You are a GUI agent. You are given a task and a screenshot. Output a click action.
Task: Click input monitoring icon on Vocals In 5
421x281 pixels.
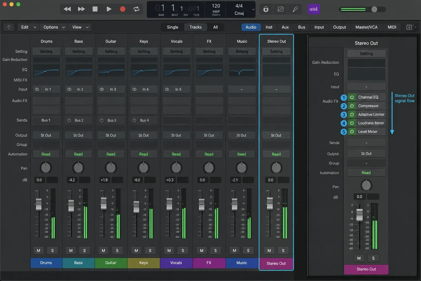click(167, 89)
